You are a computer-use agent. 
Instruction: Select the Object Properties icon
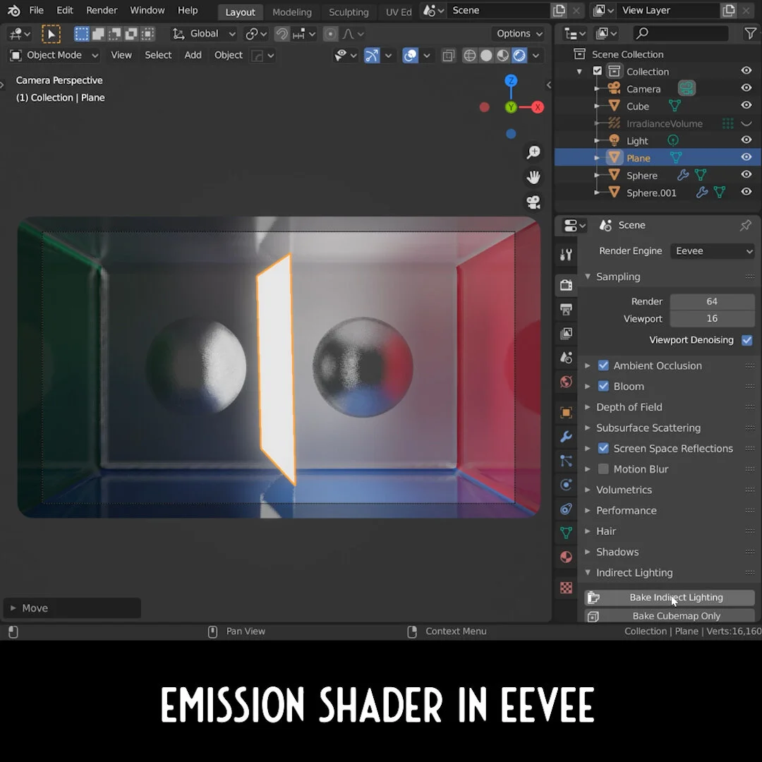coord(565,412)
